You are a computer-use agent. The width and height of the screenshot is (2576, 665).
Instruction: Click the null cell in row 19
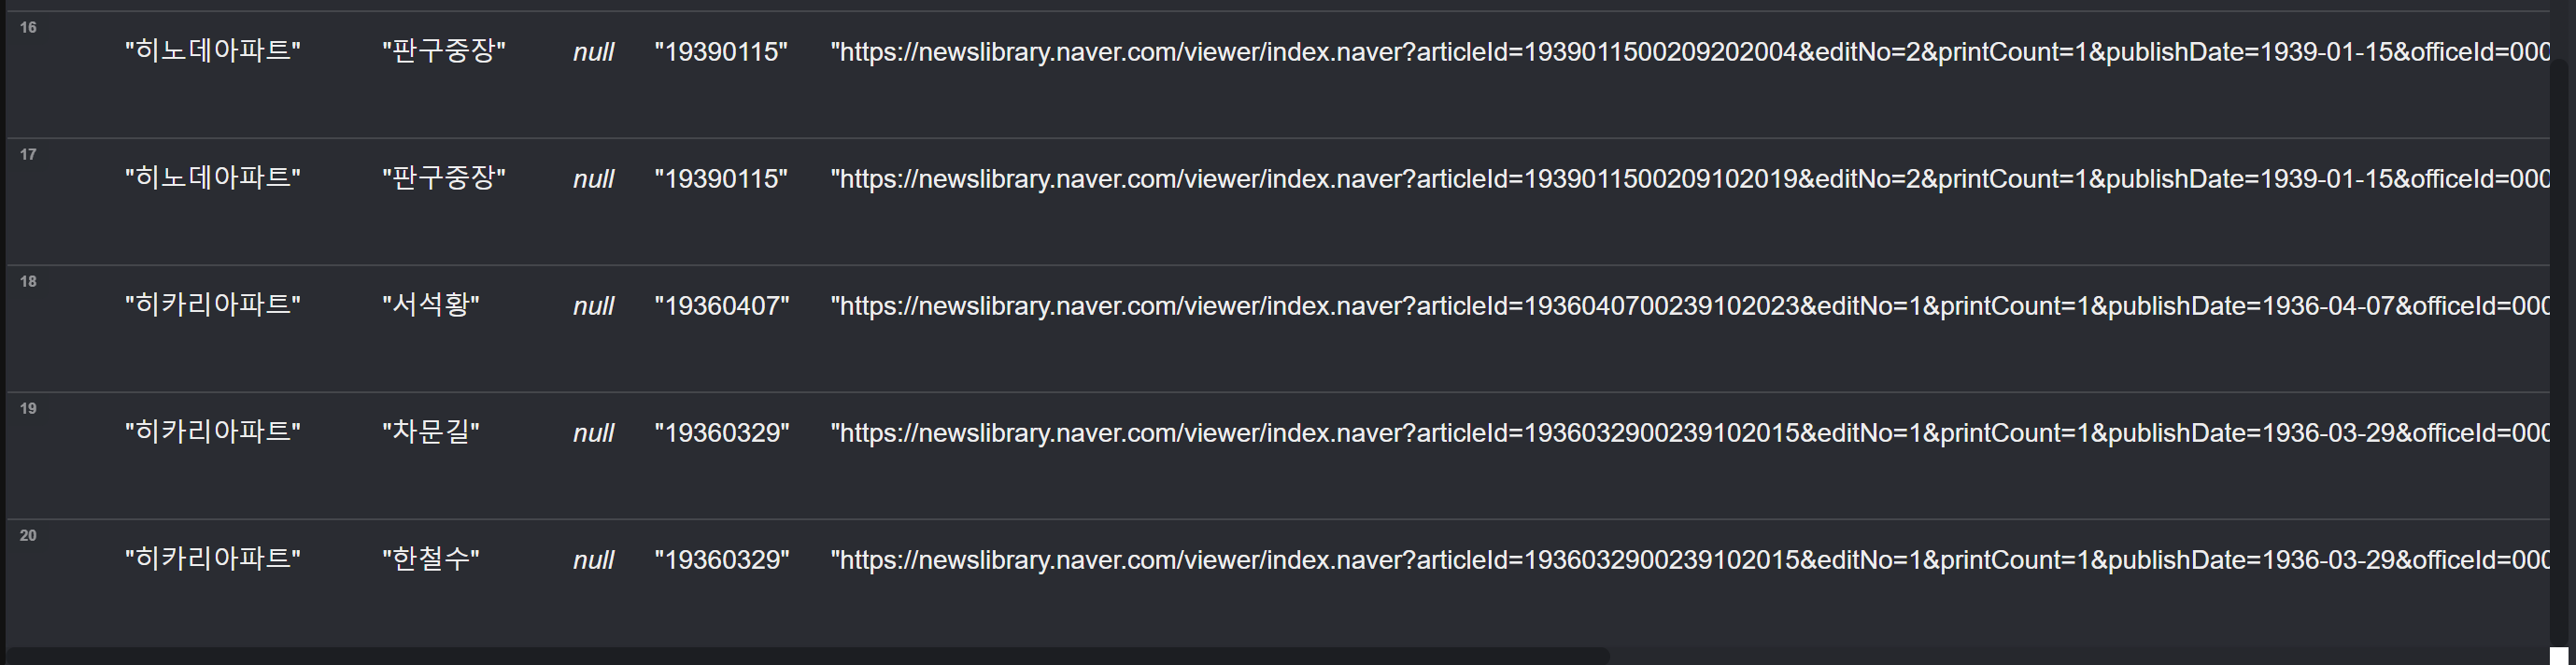tap(593, 433)
